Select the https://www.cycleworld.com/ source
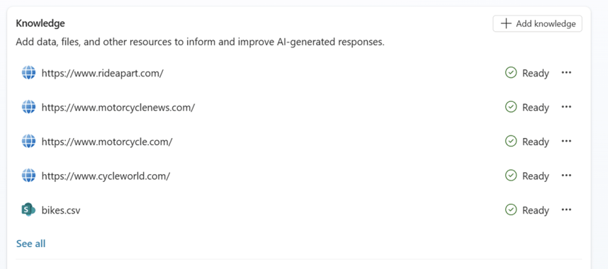This screenshot has width=608, height=269. coord(105,175)
